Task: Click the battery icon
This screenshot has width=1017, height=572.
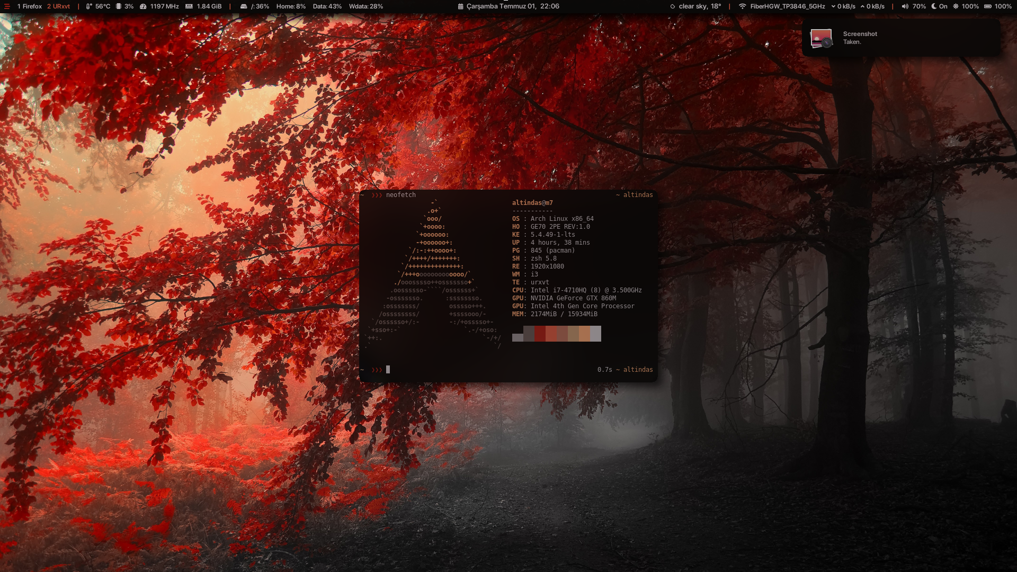Action: click(x=988, y=6)
